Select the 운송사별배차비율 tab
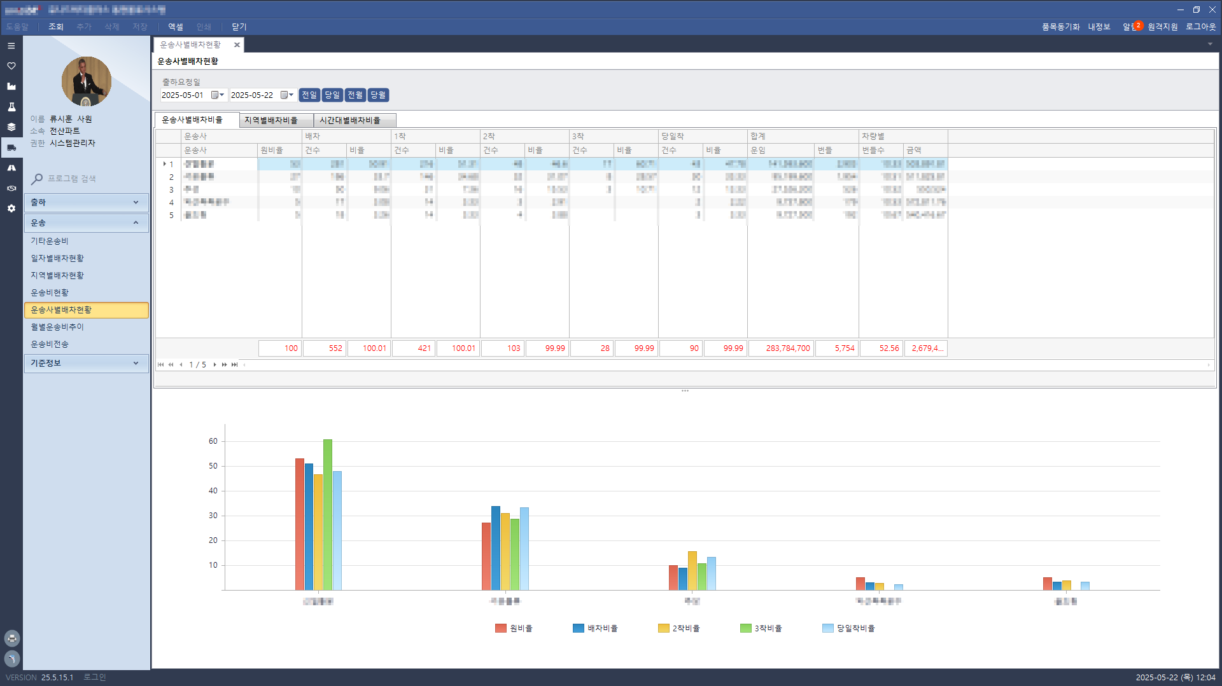This screenshot has height=686, width=1222. (x=197, y=120)
